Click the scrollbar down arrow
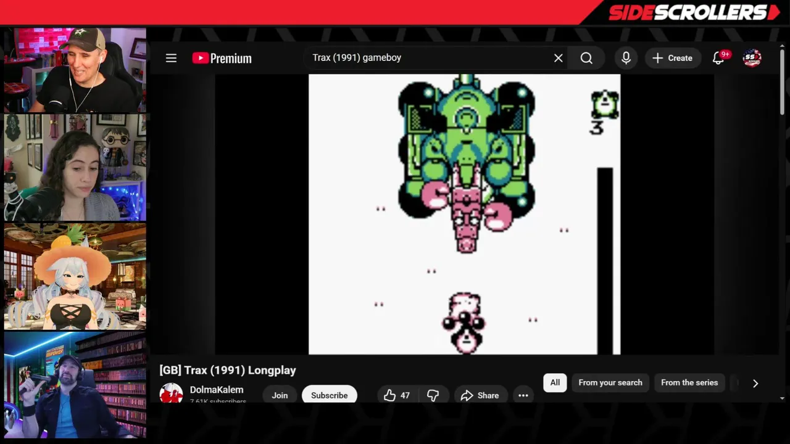The image size is (790, 444). pyautogui.click(x=782, y=398)
